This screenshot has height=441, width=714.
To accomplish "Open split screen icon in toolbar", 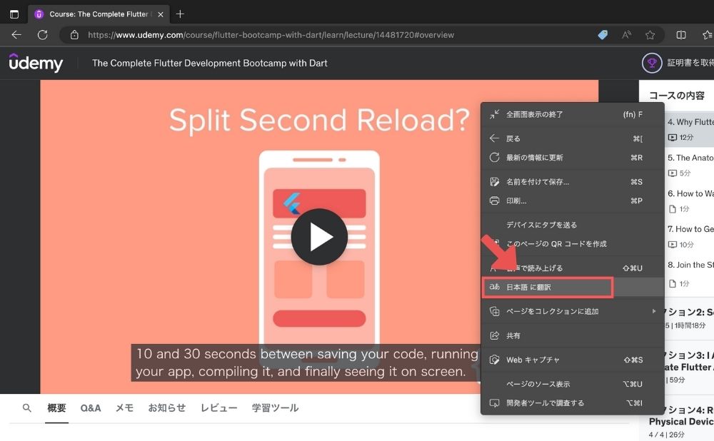I will tap(680, 35).
